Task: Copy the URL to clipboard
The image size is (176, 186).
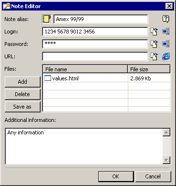Action: point(154,56)
